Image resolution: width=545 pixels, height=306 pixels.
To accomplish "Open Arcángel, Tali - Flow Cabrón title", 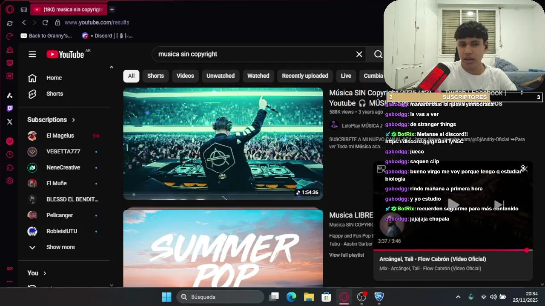I will 433,259.
